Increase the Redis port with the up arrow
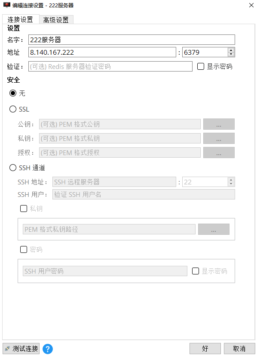This screenshot has height=355, width=257. coord(231,50)
